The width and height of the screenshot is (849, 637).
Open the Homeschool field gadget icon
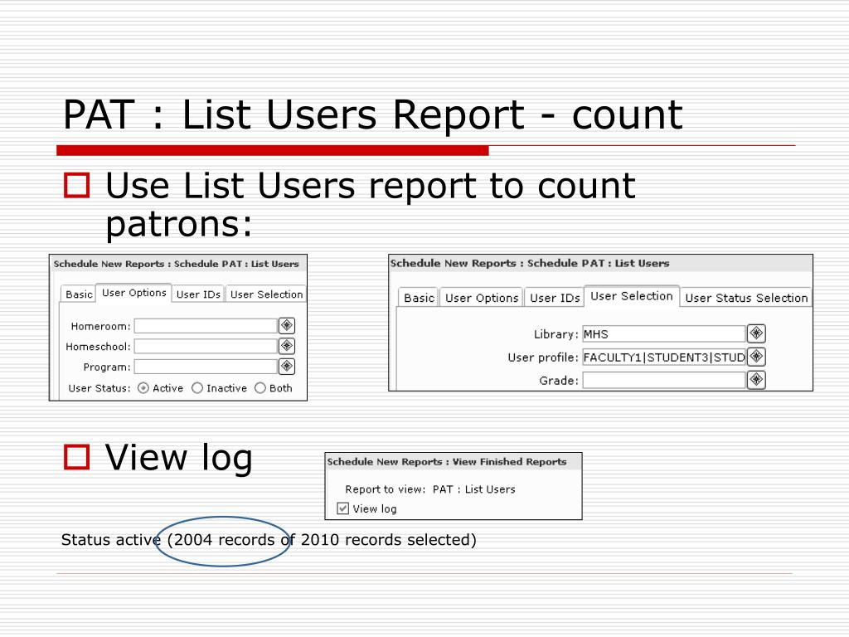286,346
